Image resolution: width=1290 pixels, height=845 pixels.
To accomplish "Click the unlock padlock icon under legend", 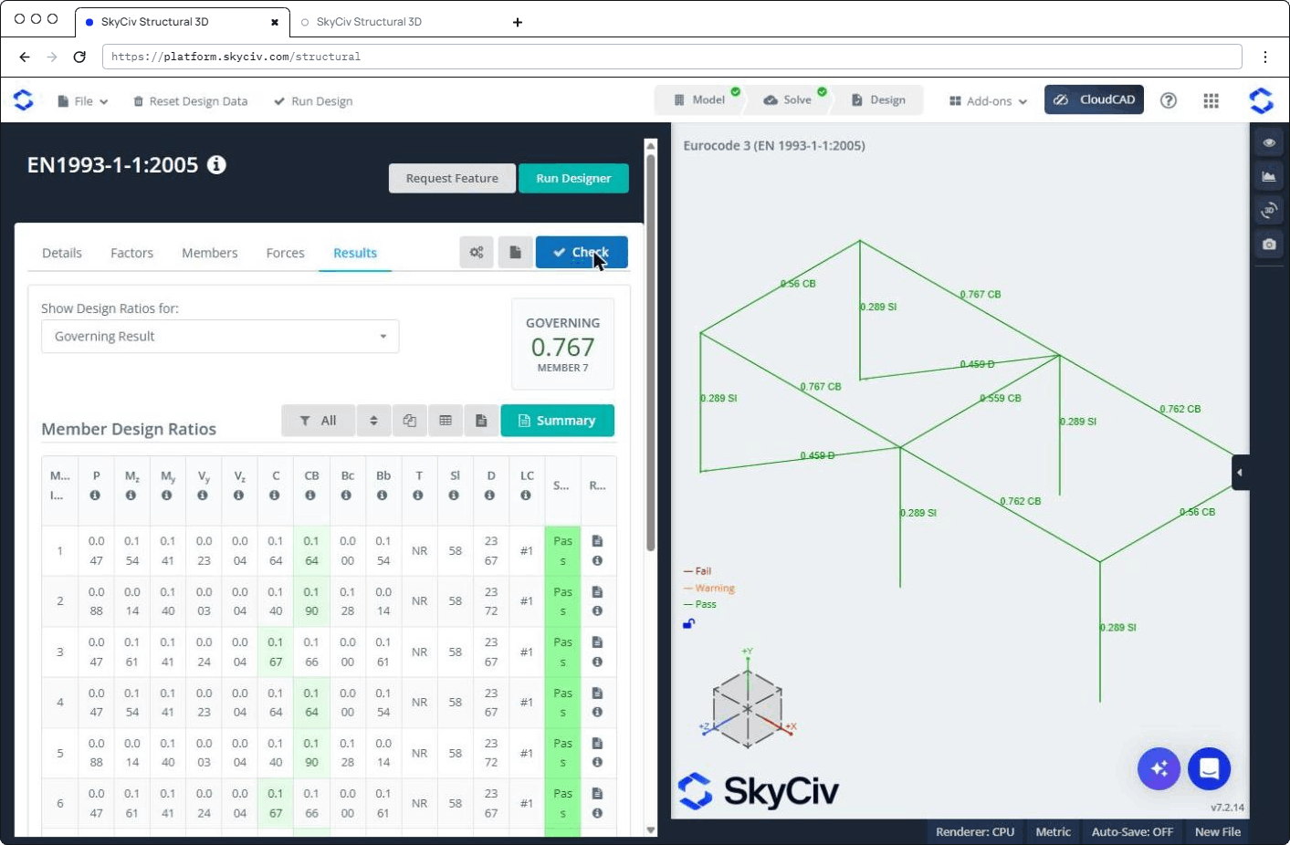I will [x=689, y=624].
